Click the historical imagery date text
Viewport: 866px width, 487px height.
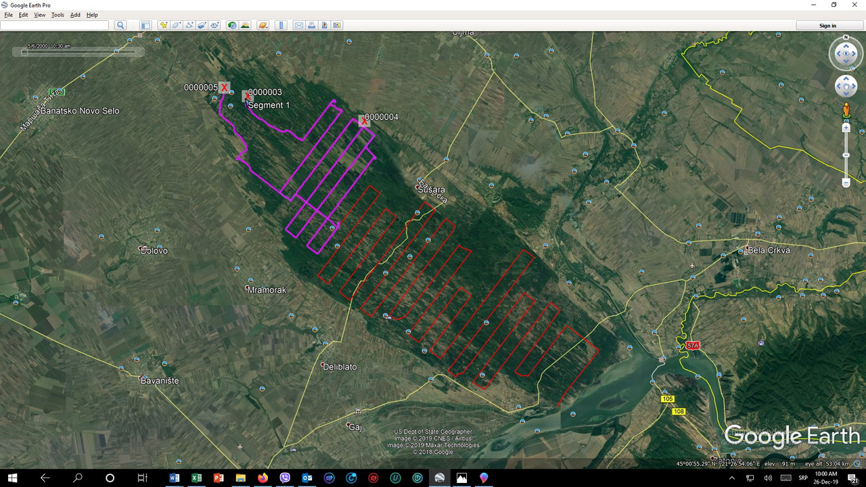(x=49, y=46)
